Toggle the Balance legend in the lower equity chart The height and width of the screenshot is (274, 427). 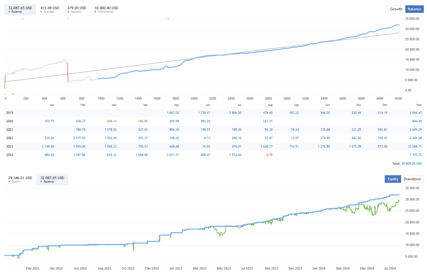click(x=52, y=179)
